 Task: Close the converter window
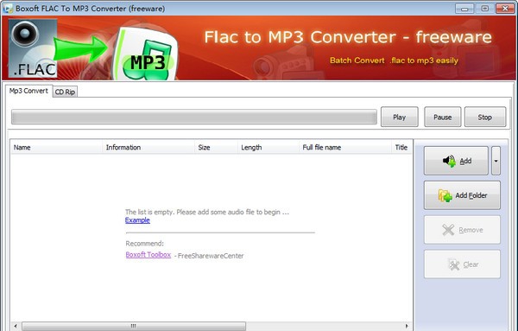click(505, 9)
